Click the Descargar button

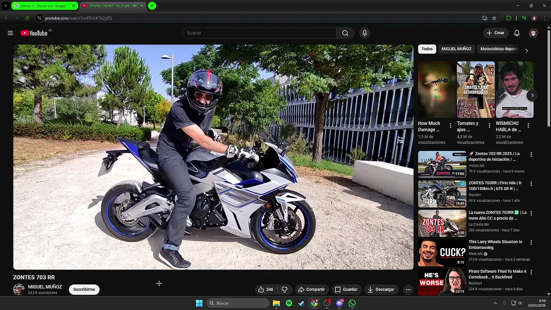pyautogui.click(x=381, y=289)
